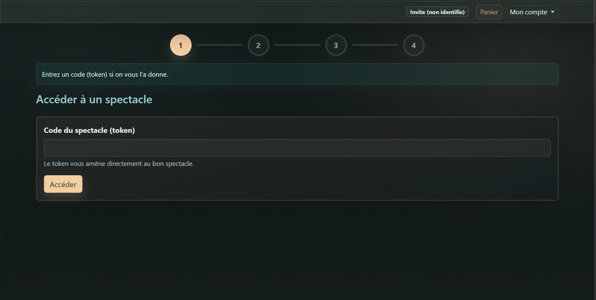Click the Invite (non identifié) button
The height and width of the screenshot is (300, 596).
(x=437, y=12)
